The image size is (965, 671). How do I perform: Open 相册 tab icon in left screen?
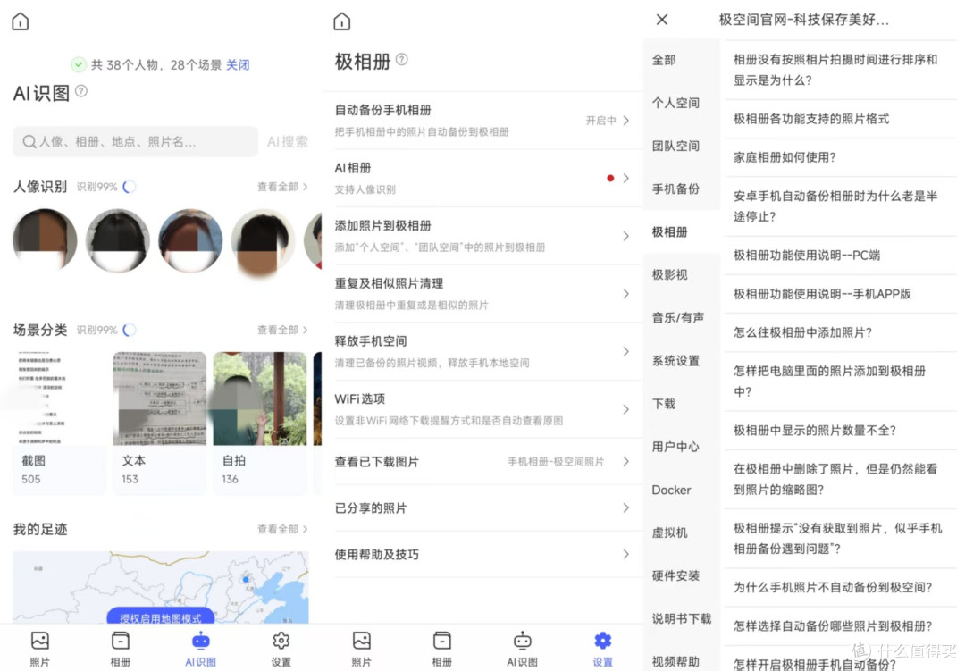click(x=120, y=641)
